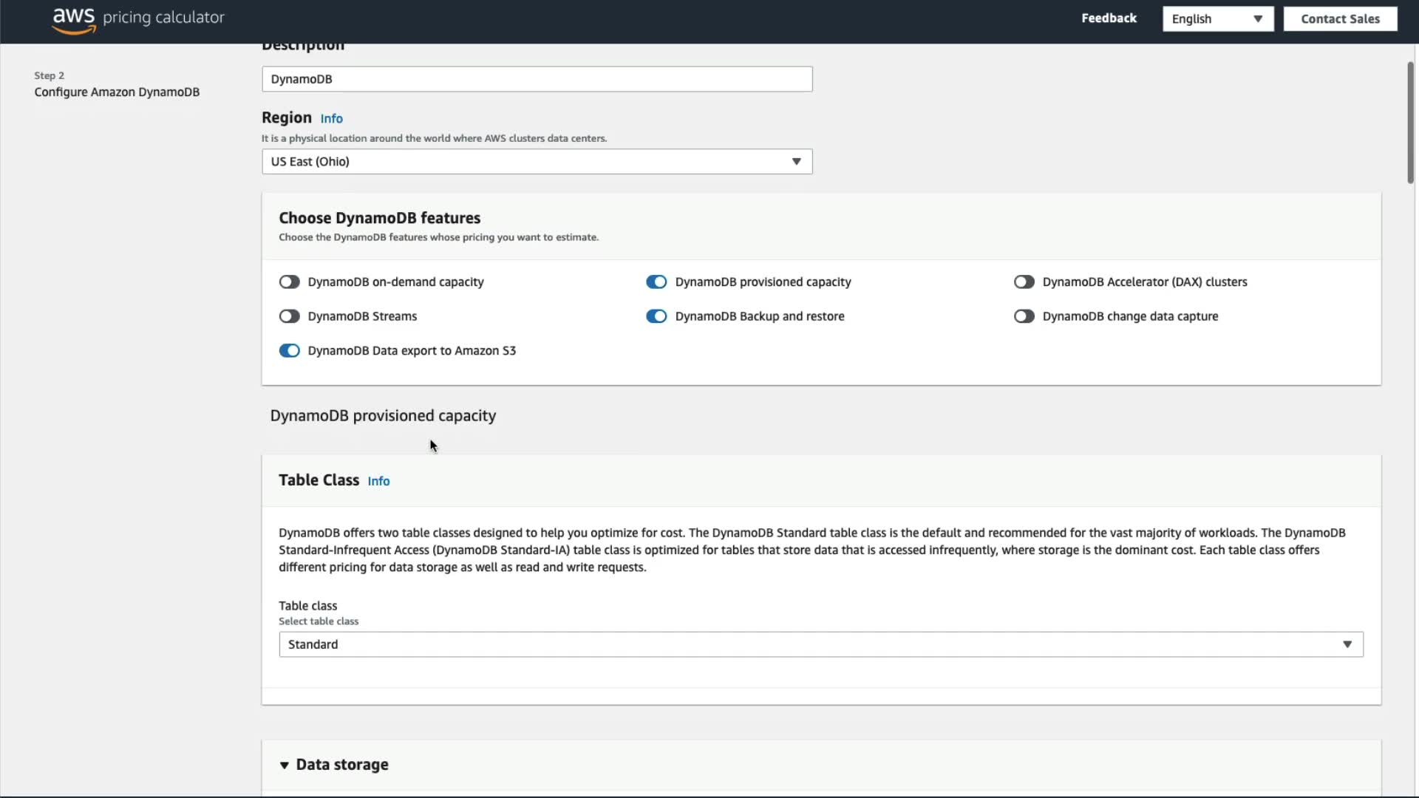Screen dimensions: 1419x798
Task: Open the US East (Ohio) region dropdown
Action: pyautogui.click(x=537, y=162)
